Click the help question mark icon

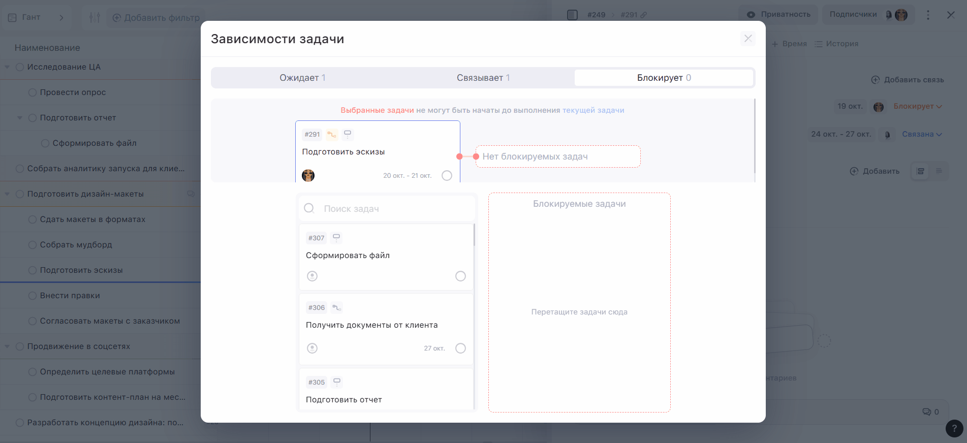pyautogui.click(x=954, y=428)
